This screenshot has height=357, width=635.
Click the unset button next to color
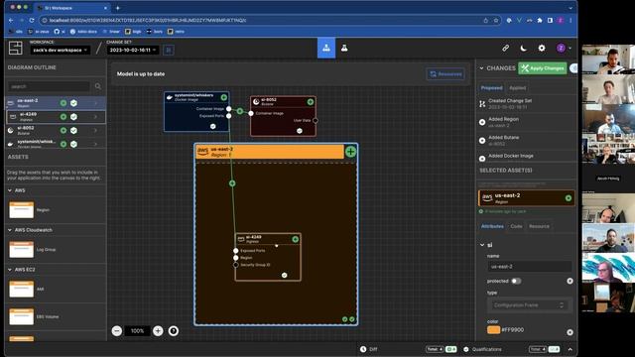570,332
